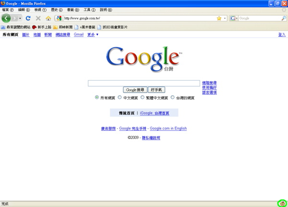Image resolution: width=288 pixels, height=207 pixels.
Task: Open the Google 完全手冊 link
Action: pyautogui.click(x=133, y=128)
